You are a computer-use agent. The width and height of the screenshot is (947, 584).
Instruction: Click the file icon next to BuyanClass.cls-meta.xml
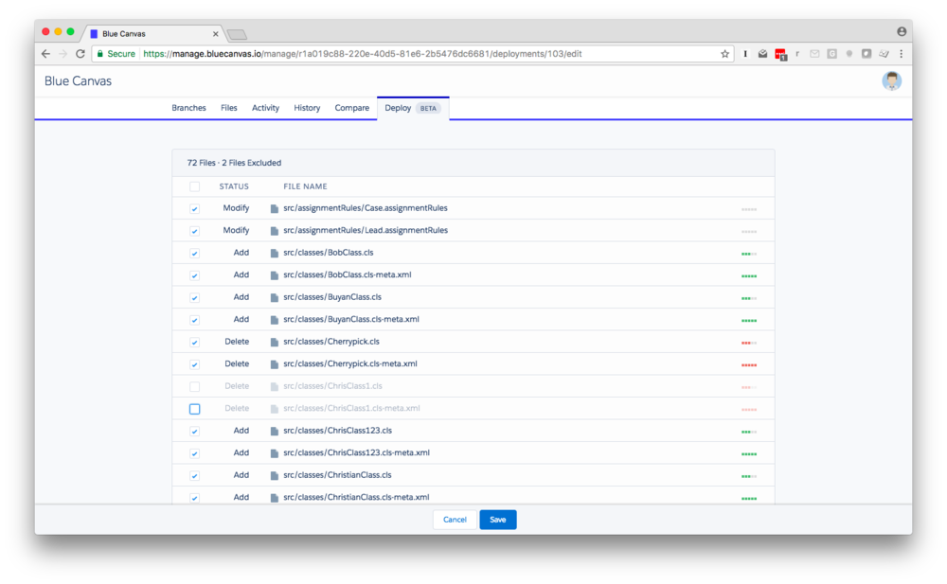pyautogui.click(x=275, y=320)
